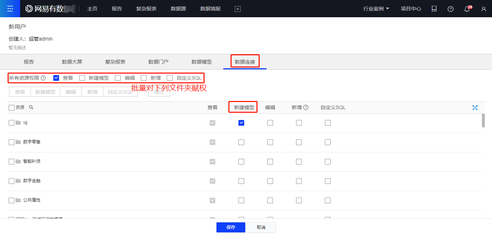Screen dimensions: 492x236
Task: Click the 保存 button
Action: pyautogui.click(x=231, y=227)
